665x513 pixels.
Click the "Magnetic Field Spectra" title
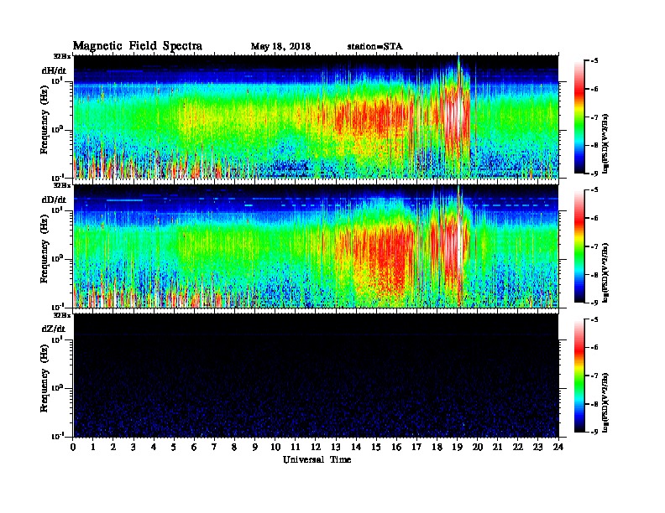[x=138, y=46]
